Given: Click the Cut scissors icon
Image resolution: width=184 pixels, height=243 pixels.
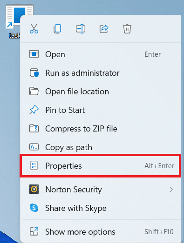Looking at the screenshot, I should point(34,29).
